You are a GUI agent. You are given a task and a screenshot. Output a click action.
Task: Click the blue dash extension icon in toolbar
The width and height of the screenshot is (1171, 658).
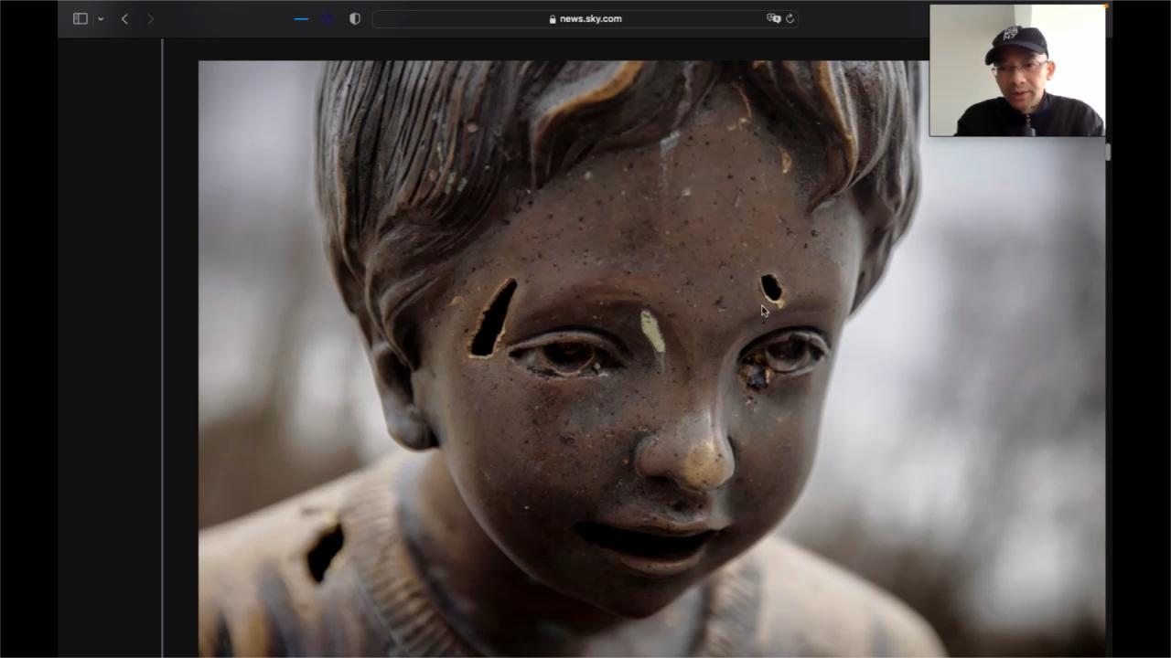(x=301, y=18)
